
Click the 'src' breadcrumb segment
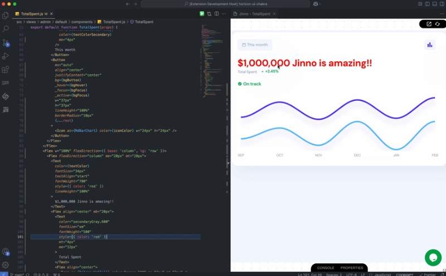tap(19, 22)
